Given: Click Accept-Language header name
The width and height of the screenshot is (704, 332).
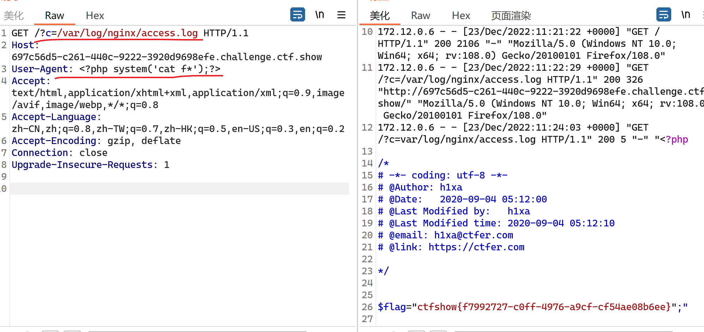Looking at the screenshot, I should point(54,117).
